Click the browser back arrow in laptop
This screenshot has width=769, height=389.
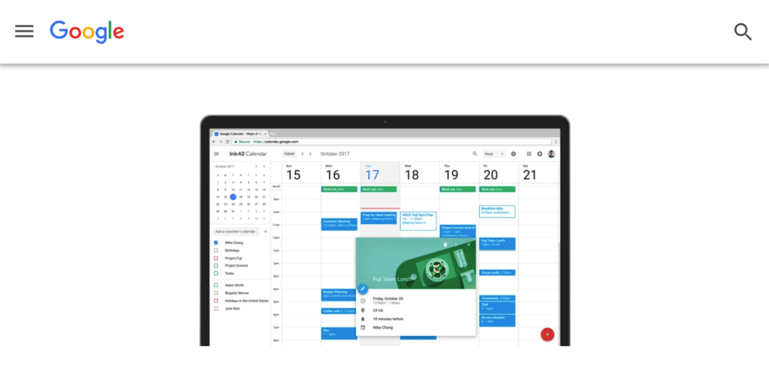click(x=214, y=142)
